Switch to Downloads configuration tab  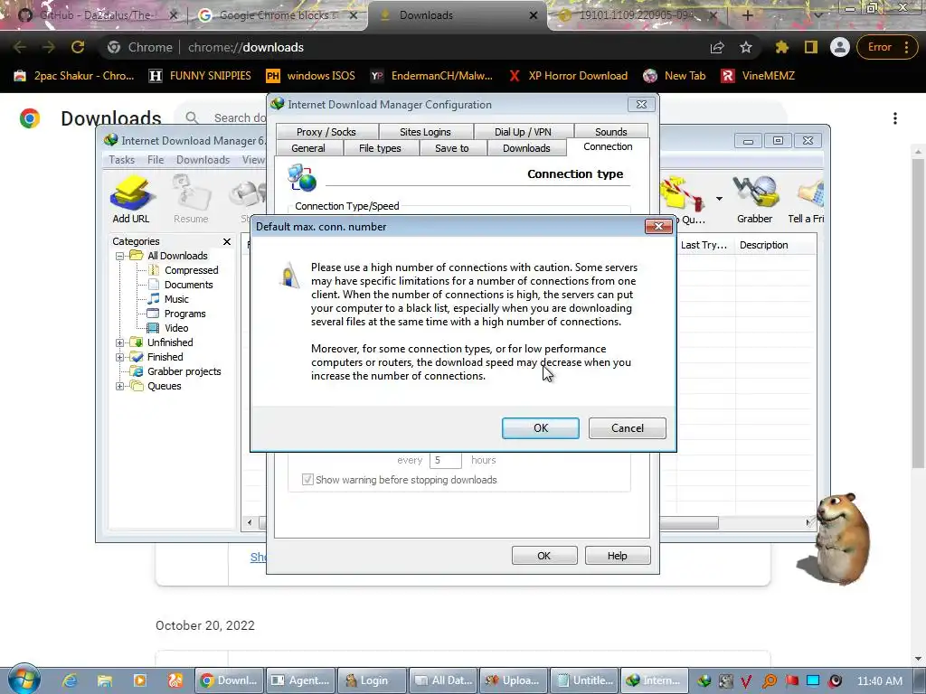(526, 148)
